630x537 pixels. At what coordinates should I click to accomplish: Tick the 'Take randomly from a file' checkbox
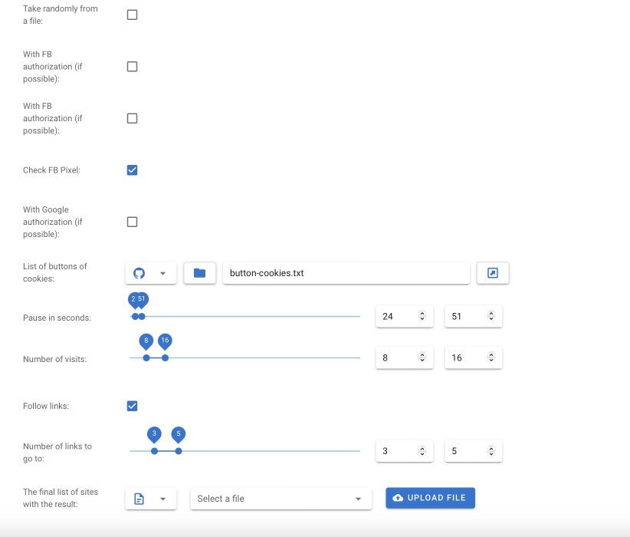pos(132,15)
